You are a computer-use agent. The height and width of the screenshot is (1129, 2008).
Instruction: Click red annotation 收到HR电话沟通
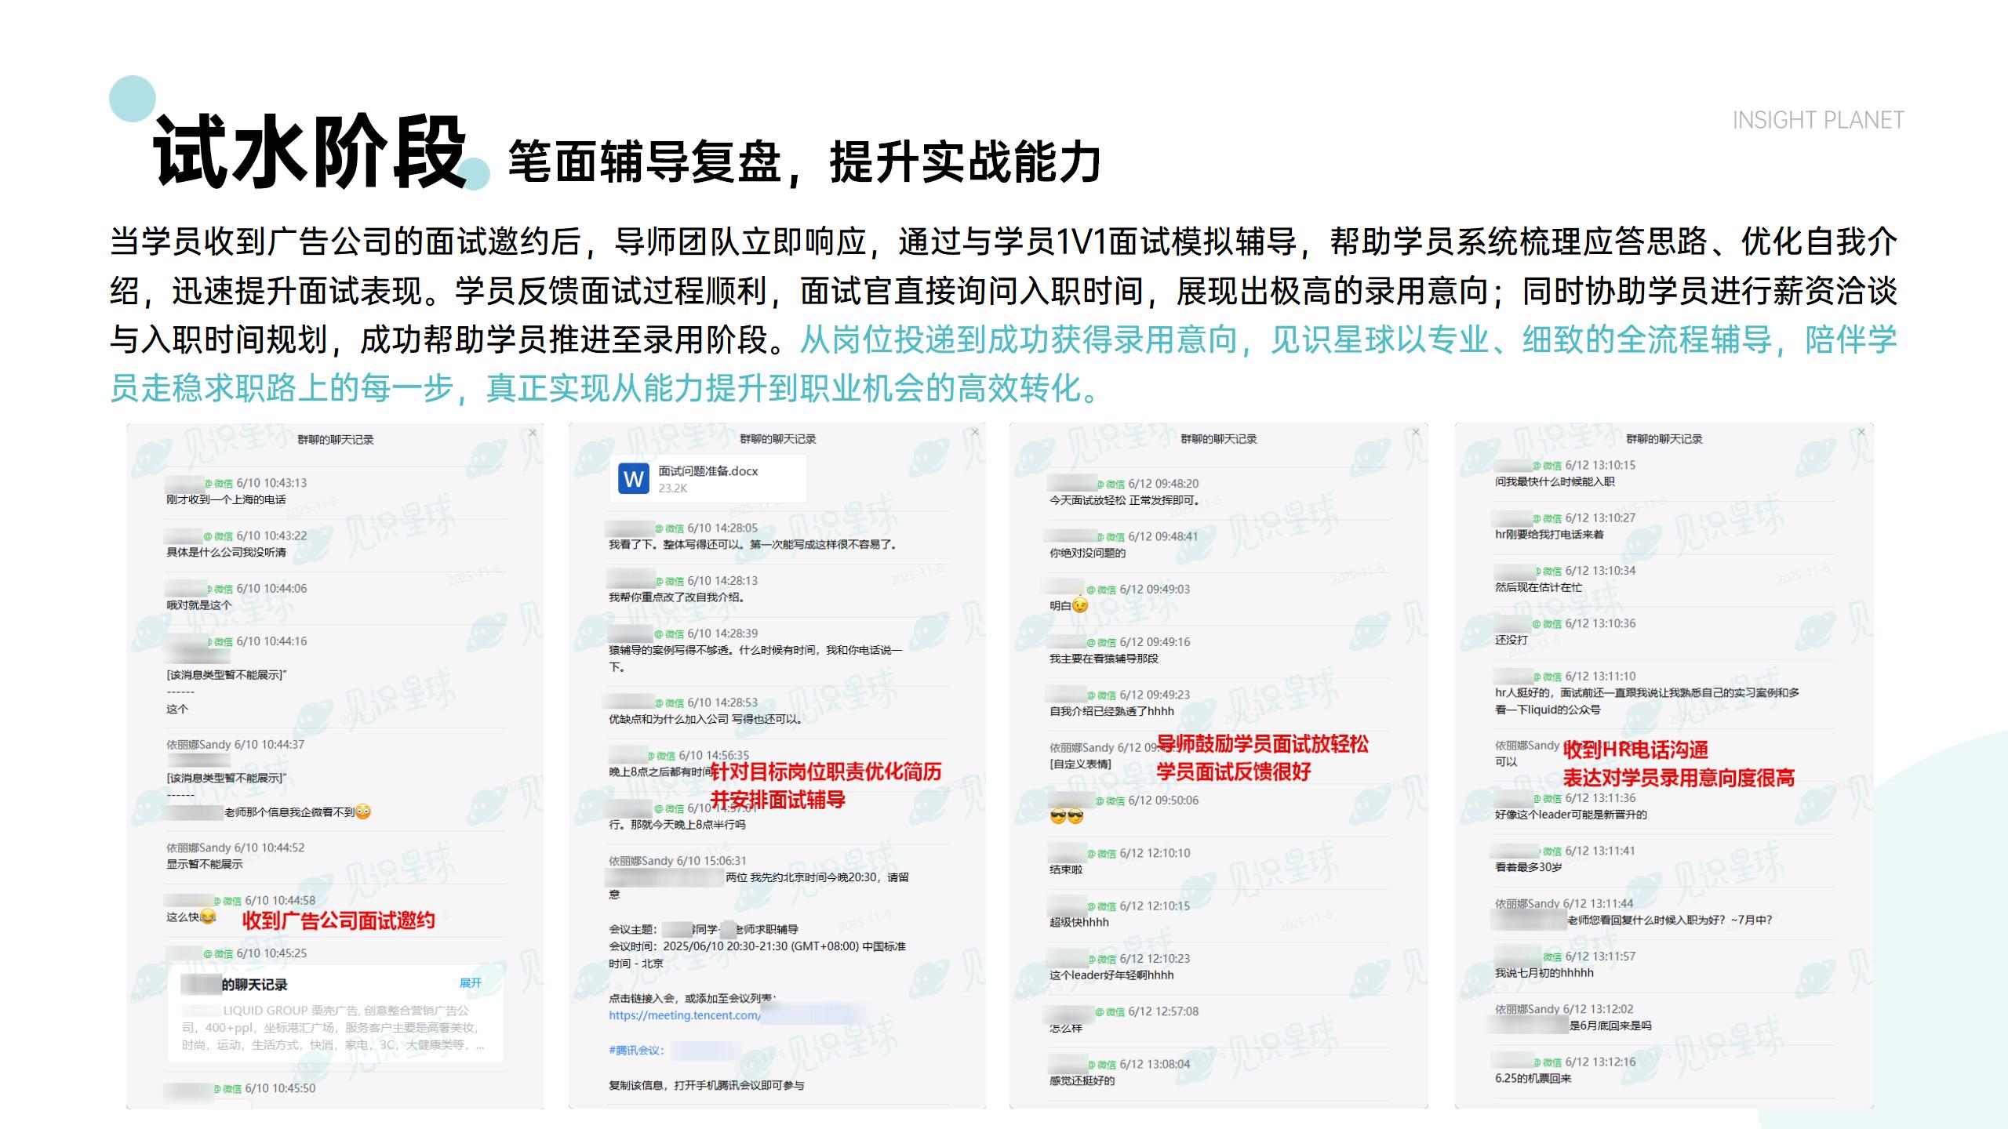[x=1635, y=750]
